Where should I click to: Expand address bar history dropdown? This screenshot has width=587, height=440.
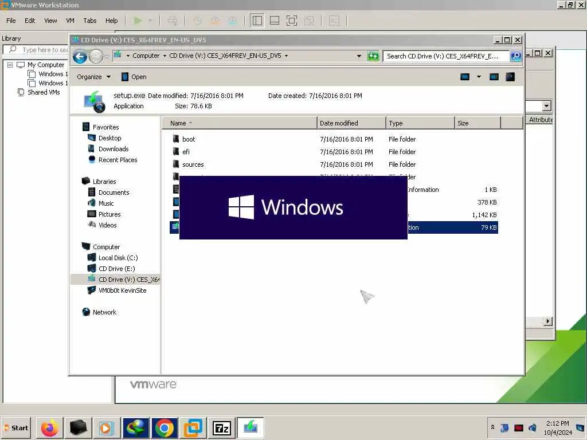coord(359,56)
